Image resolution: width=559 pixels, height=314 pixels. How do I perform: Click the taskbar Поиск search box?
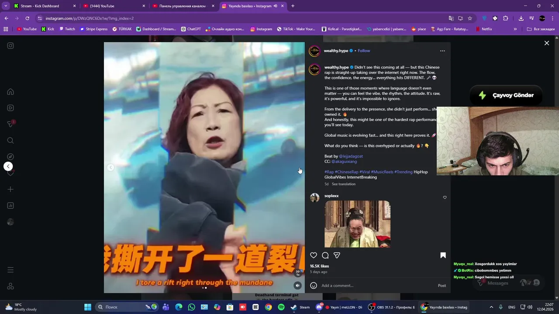(x=127, y=307)
